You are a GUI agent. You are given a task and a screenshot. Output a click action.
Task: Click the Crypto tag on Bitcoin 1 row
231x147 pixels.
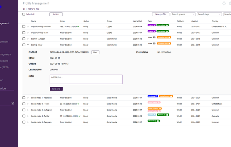tap(152, 25)
